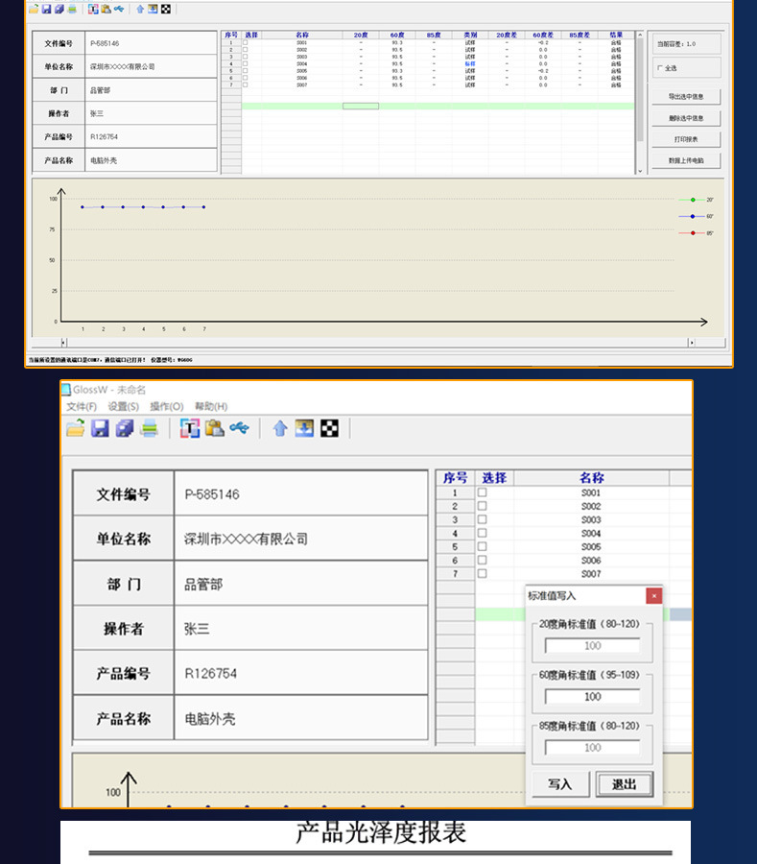
Task: Click chart horizontal scrollbar left arrow
Action: tap(64, 343)
